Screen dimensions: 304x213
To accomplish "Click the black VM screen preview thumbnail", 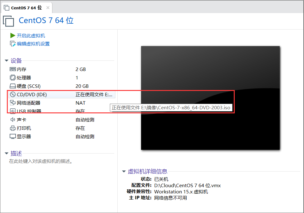I will 210,98.
